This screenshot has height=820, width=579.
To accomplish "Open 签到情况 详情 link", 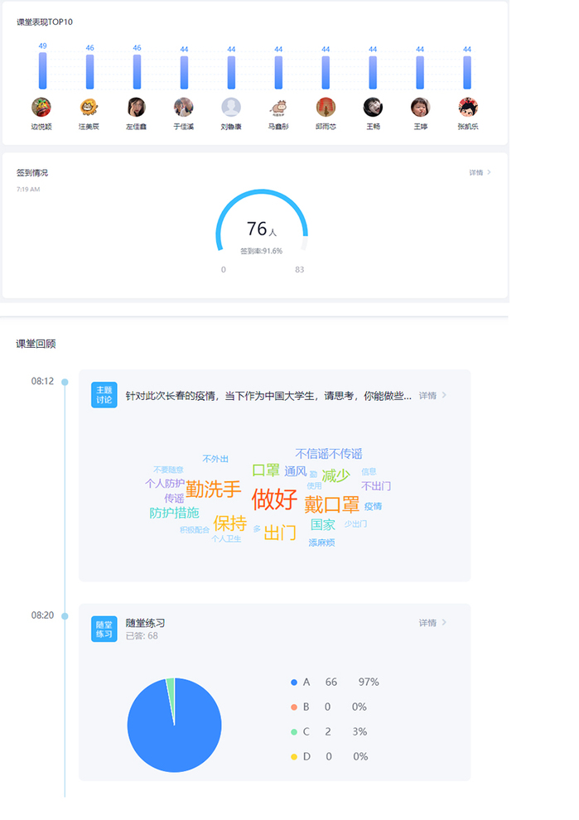I will tap(480, 173).
